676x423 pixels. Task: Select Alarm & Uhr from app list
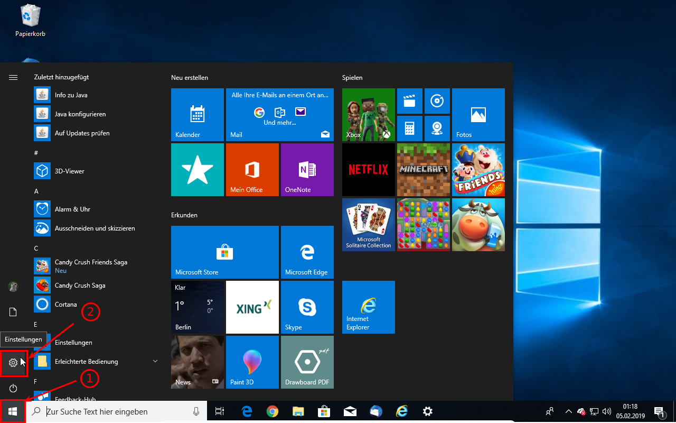click(72, 209)
